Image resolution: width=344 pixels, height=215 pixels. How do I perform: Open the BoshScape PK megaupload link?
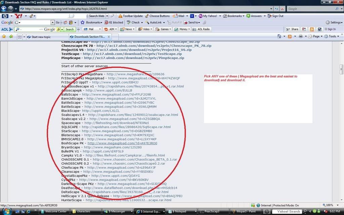tap(122, 143)
